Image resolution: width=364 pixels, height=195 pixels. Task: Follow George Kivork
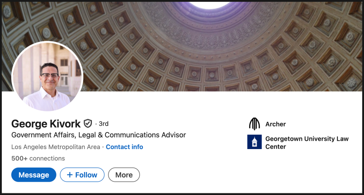point(82,175)
